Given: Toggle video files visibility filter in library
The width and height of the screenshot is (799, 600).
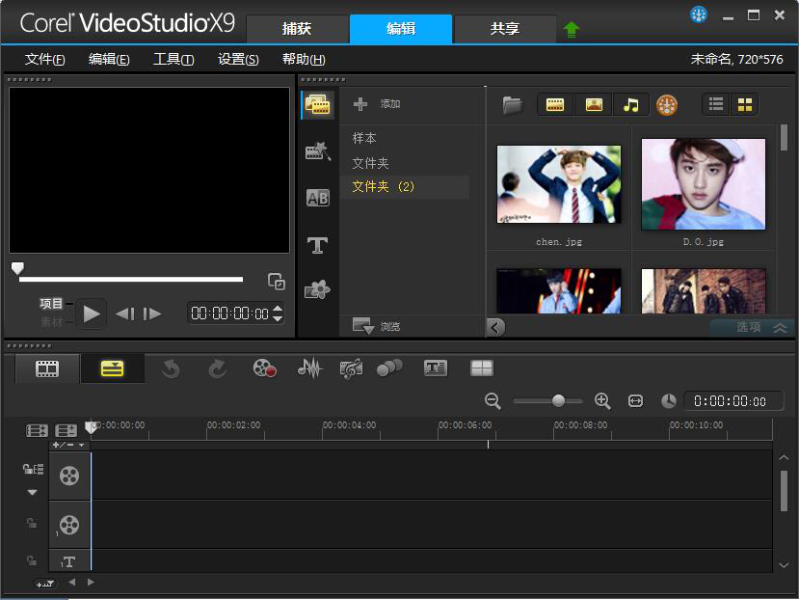Looking at the screenshot, I should 555,105.
